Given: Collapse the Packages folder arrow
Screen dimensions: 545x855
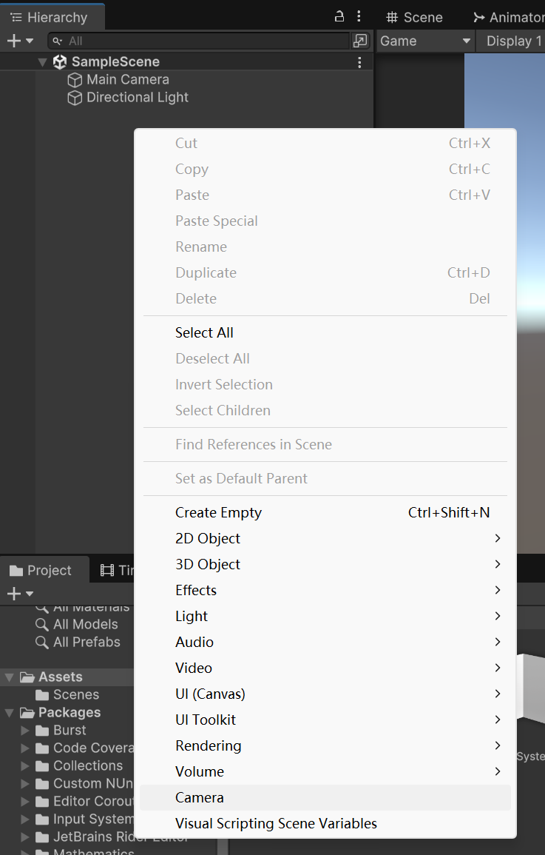Looking at the screenshot, I should 10,713.
